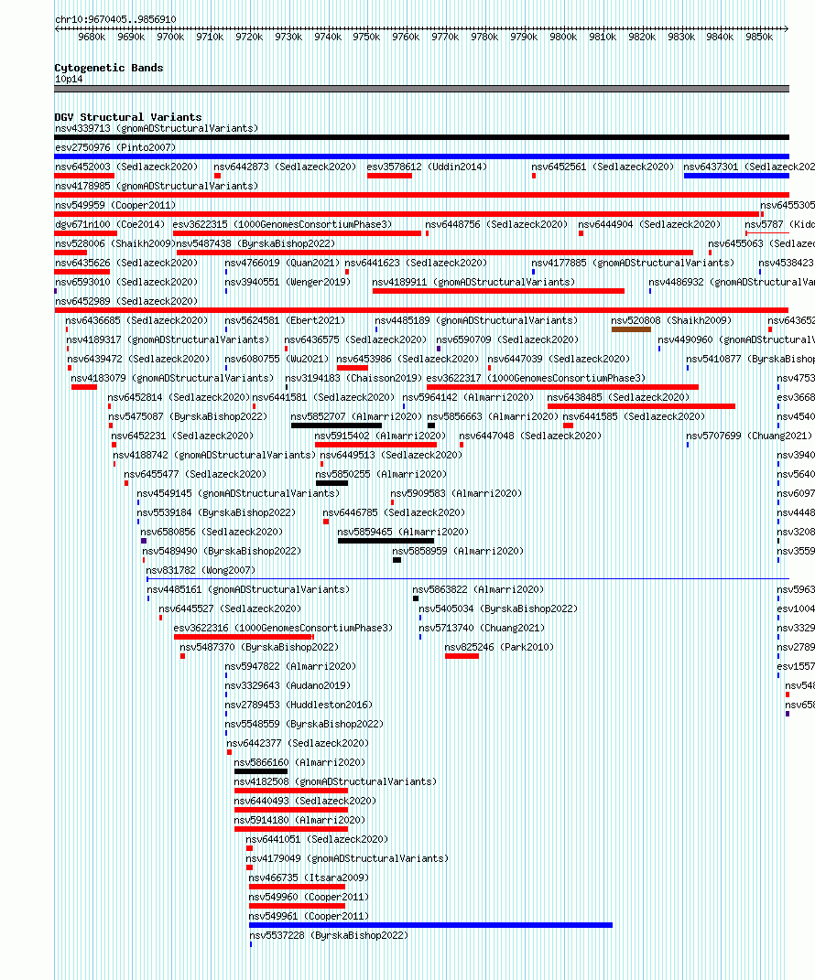Viewport: 815px width, 980px height.
Task: Select dgv671n100 (Coe2014) variant
Action: pyautogui.click(x=110, y=224)
